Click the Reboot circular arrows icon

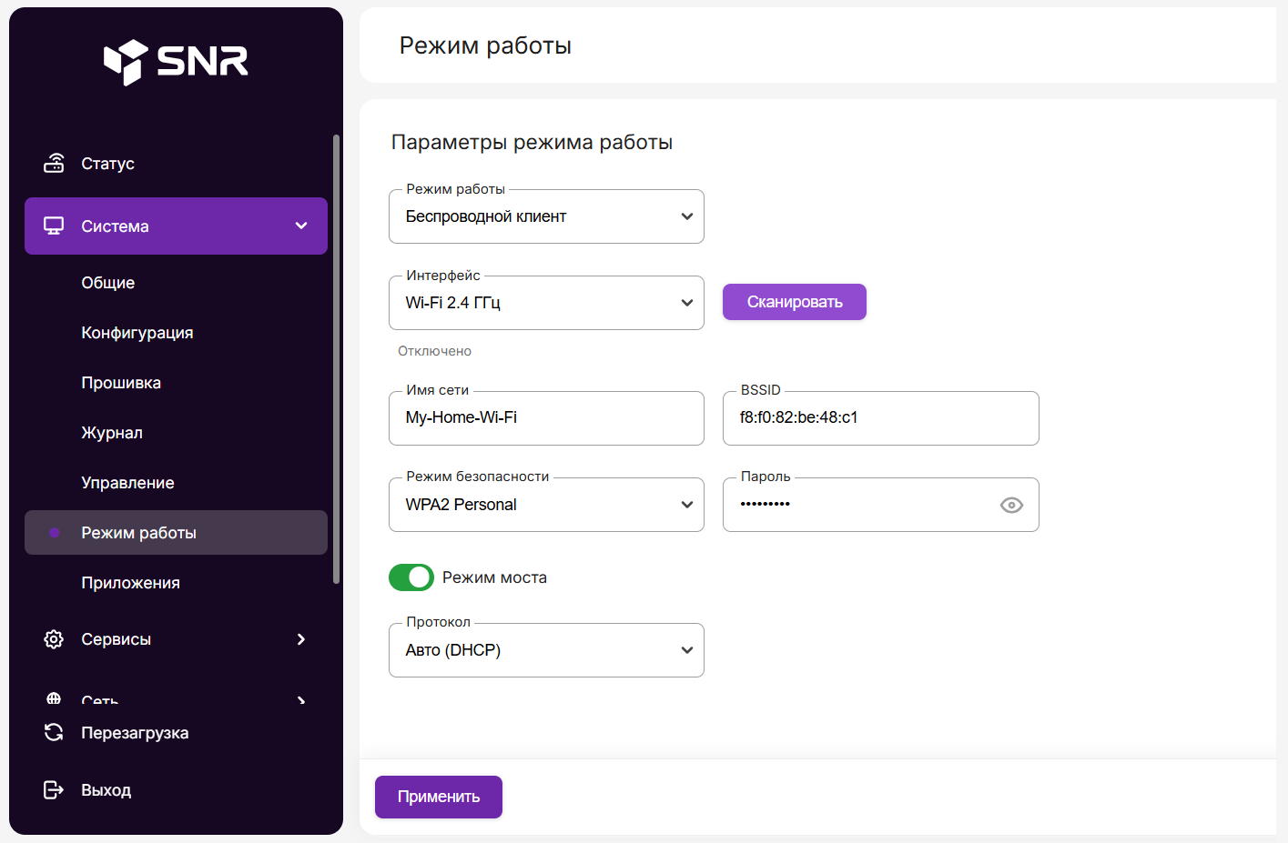(x=54, y=733)
